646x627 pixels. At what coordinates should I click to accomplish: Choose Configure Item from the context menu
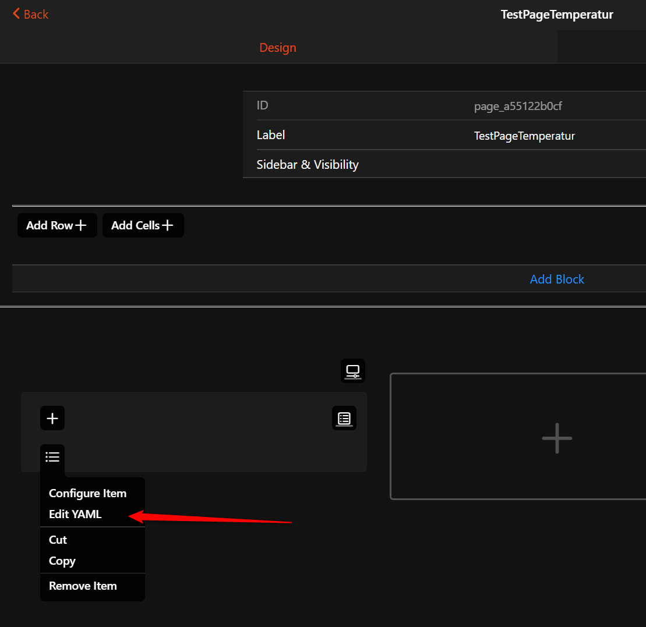coord(87,493)
